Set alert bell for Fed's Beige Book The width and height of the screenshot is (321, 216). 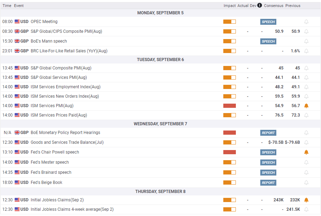306,183
